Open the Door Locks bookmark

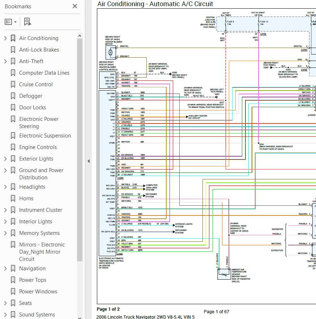33,108
